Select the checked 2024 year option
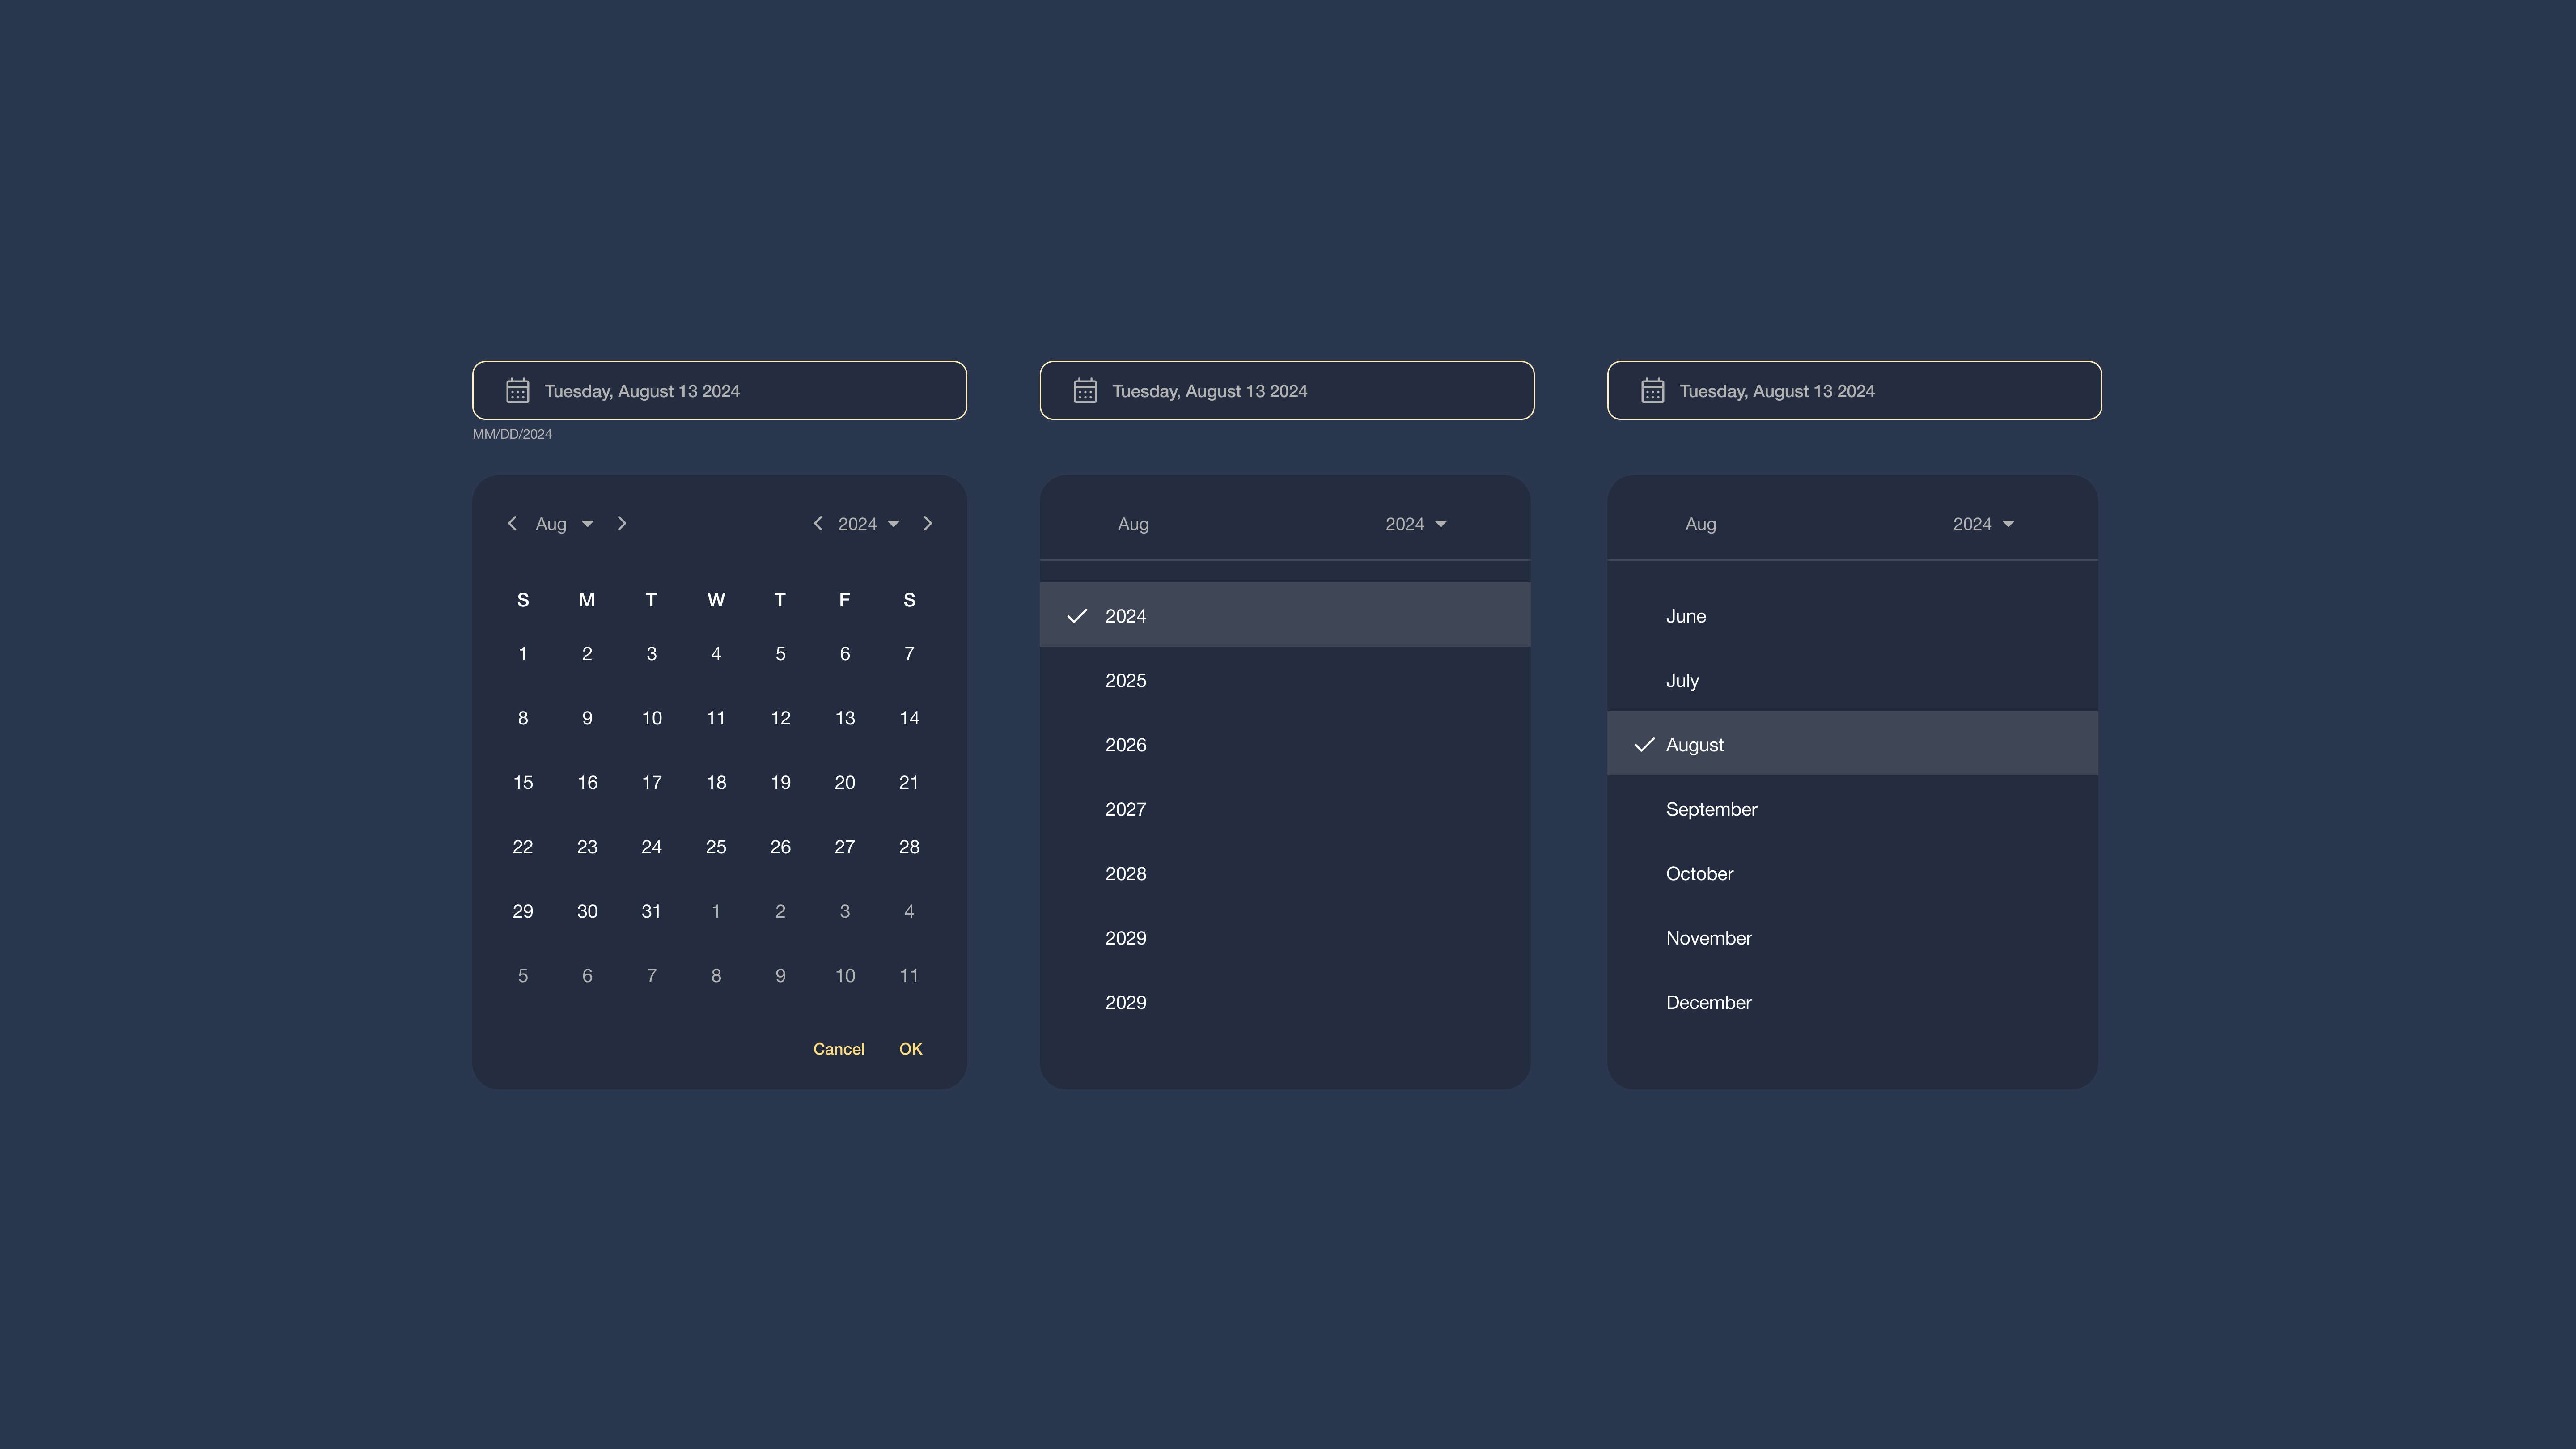The image size is (2576, 1449). coord(1285,616)
